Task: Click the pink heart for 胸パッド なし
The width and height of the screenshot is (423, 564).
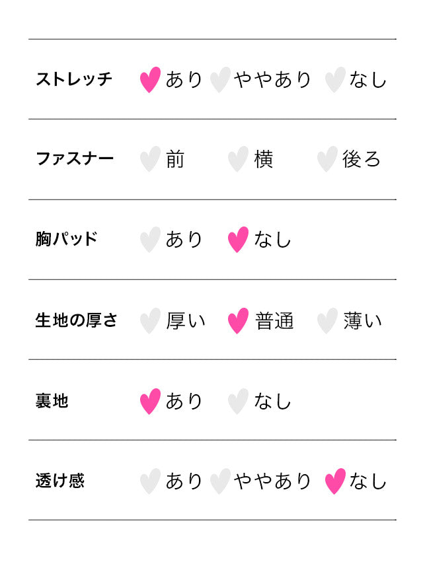Action: [238, 240]
